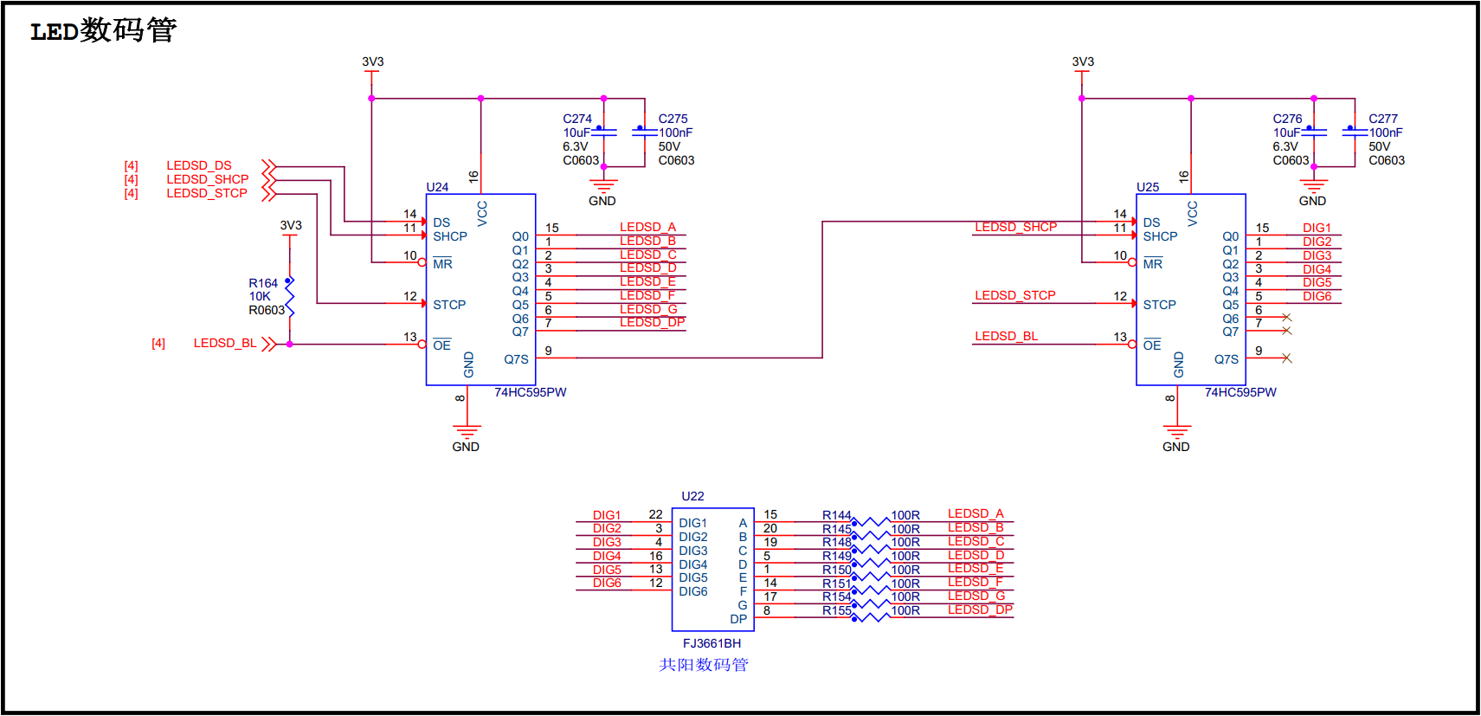Click the DIG3 net label left of U22
1481x716 pixels.
607,542
